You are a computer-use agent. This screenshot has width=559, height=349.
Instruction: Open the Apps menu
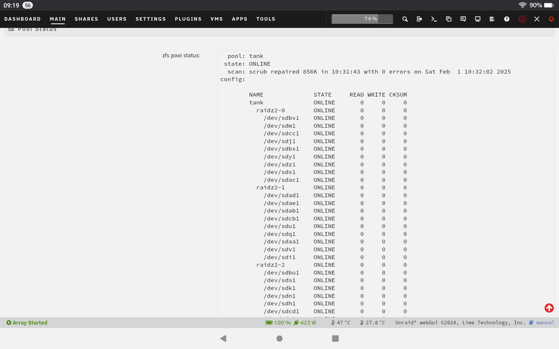[240, 19]
